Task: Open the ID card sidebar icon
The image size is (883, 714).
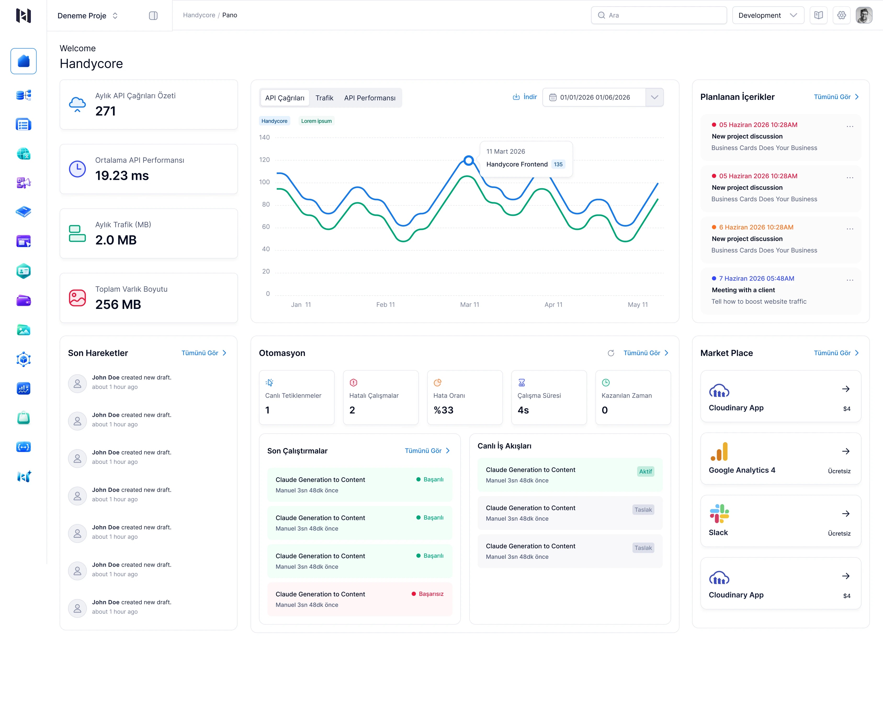Action: (24, 271)
